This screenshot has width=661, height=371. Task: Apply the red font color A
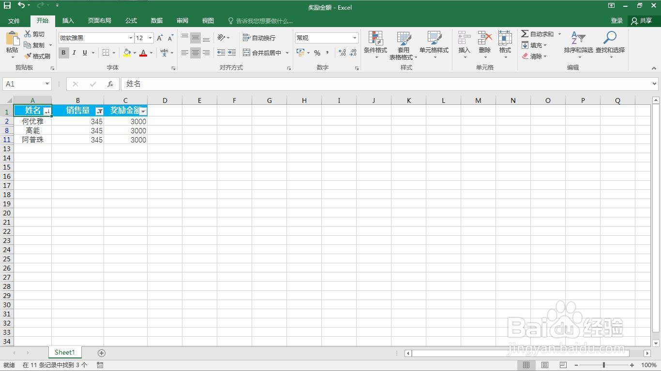pyautogui.click(x=143, y=53)
